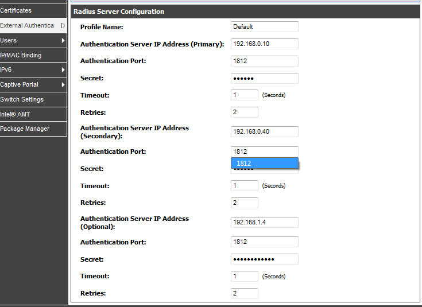The image size is (422, 307).
Task: Edit the optional server IP 192.168.1.4 field
Action: point(264,223)
